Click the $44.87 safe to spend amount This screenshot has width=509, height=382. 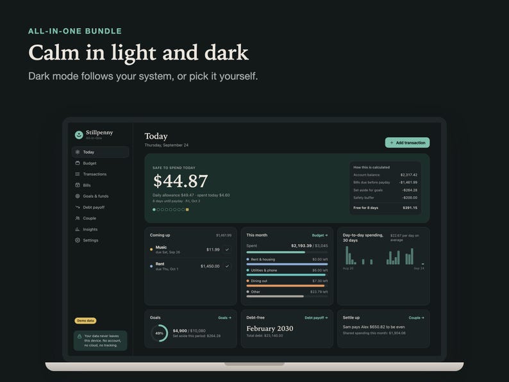181,181
